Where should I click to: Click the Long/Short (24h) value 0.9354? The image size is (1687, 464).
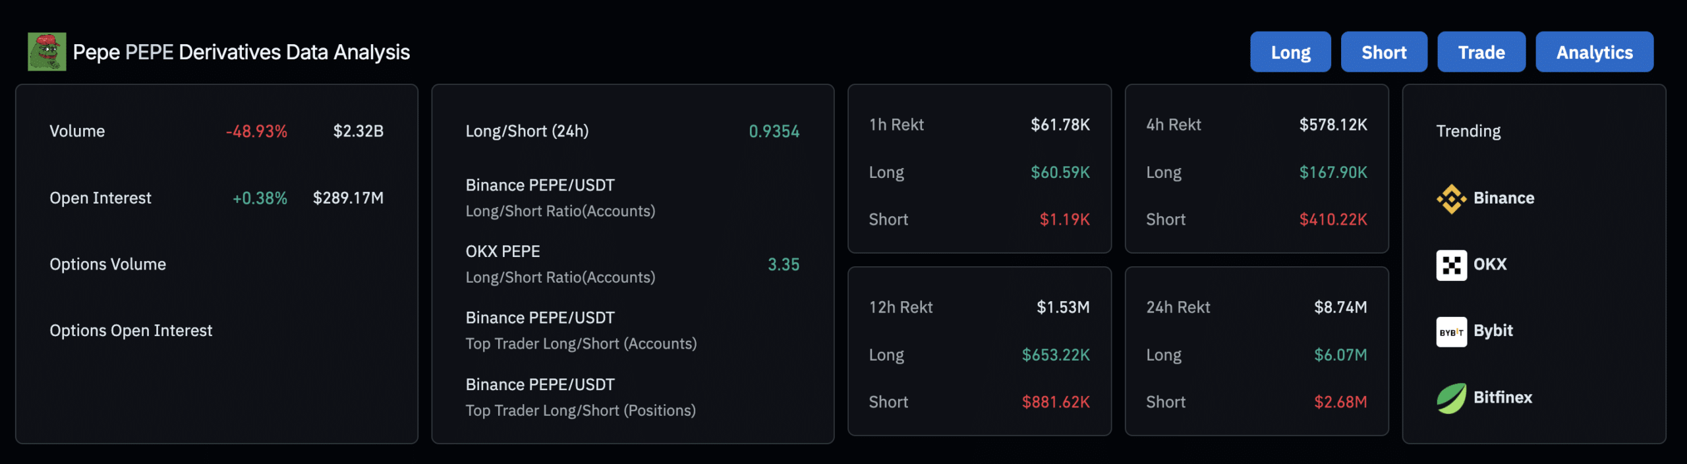[x=774, y=131]
